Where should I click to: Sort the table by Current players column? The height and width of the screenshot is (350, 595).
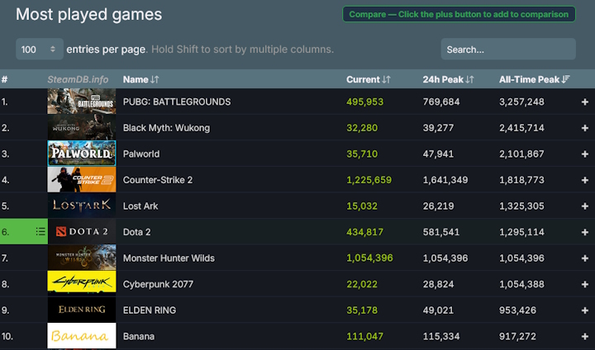[x=368, y=79]
